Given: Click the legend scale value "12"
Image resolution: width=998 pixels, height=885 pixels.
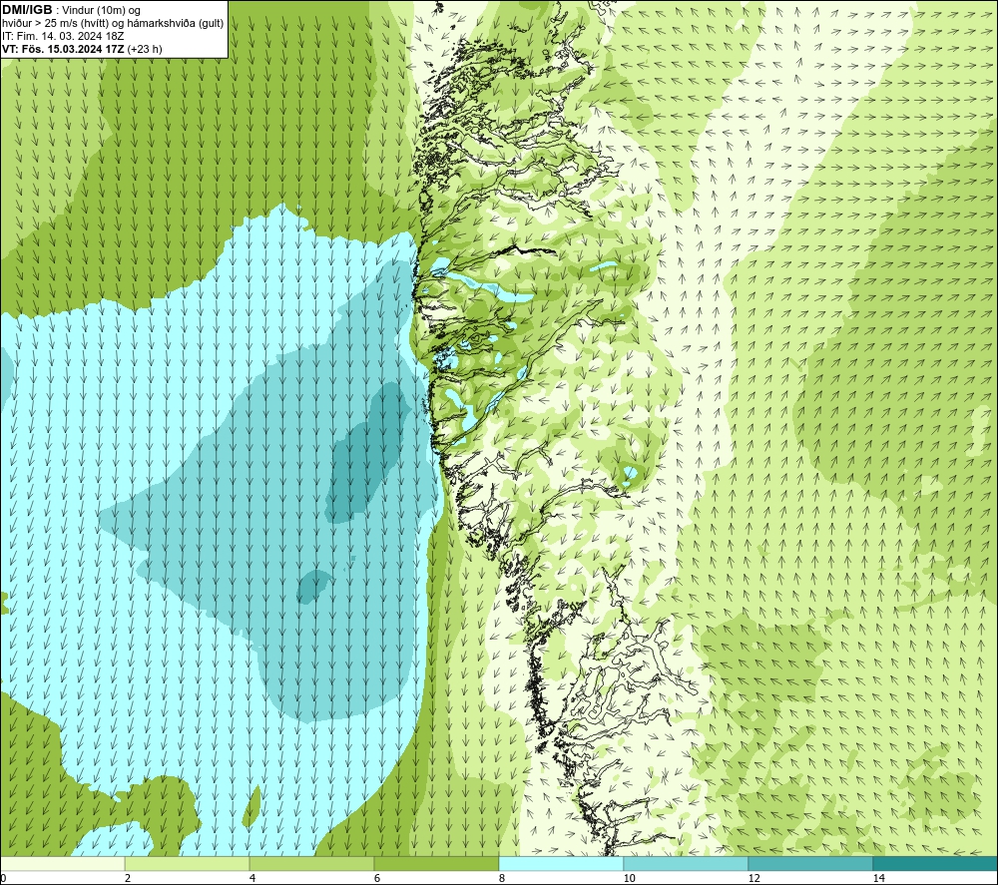Looking at the screenshot, I should pos(754,878).
